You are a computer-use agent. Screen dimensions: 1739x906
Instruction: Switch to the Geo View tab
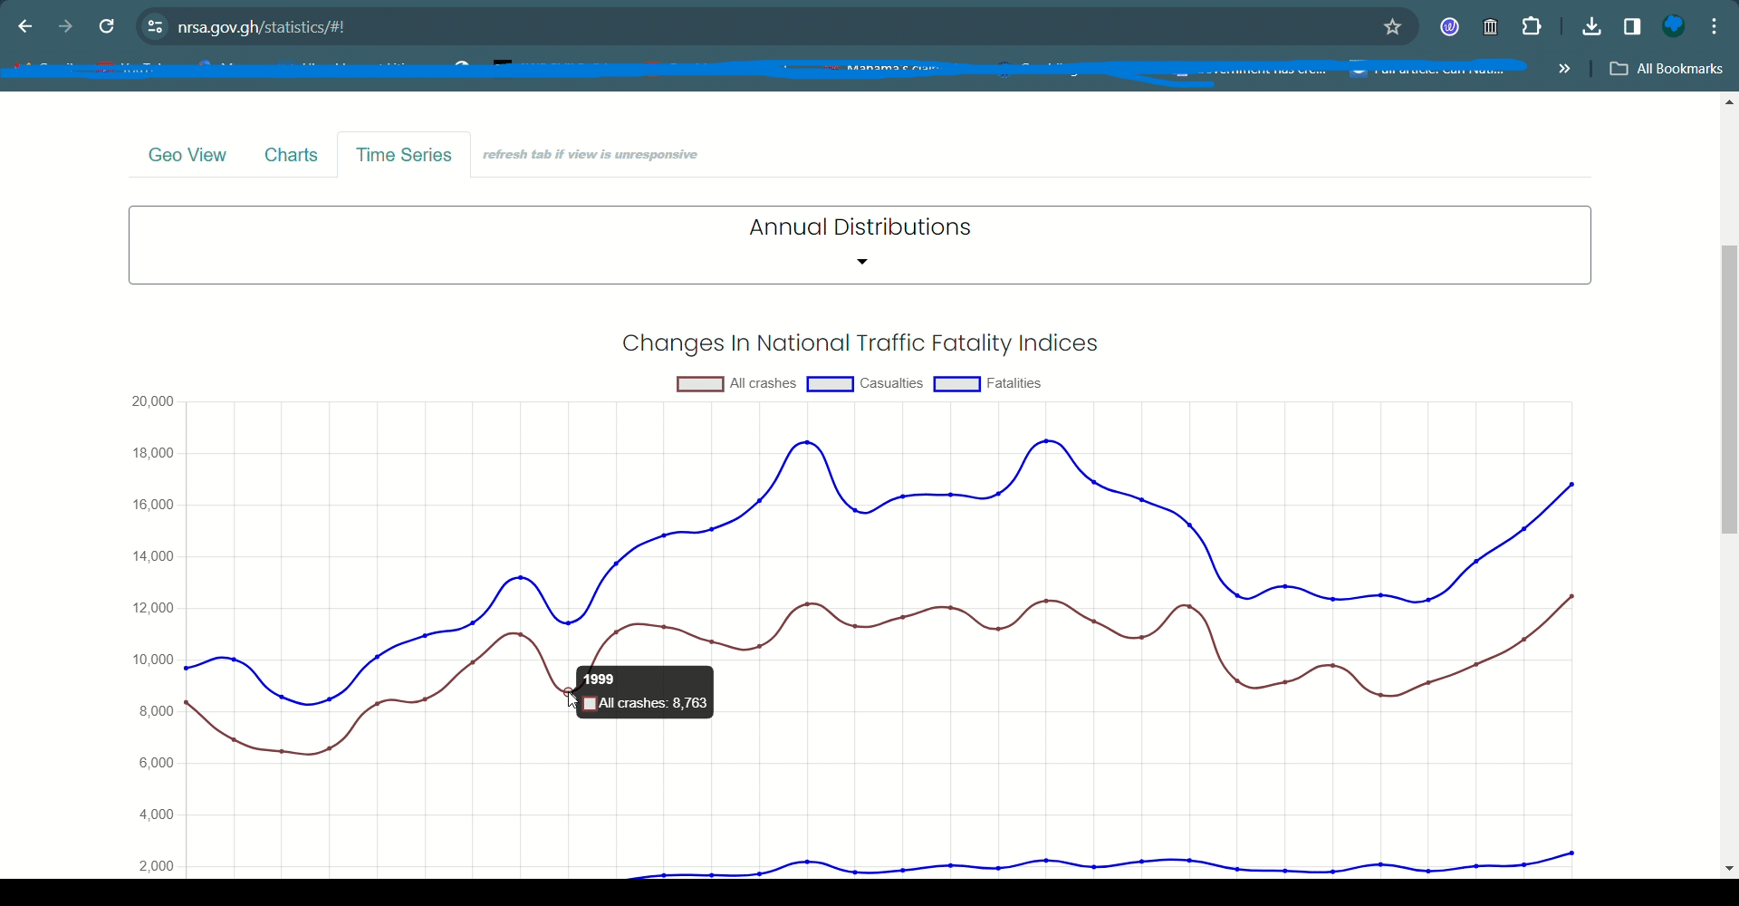point(187,155)
